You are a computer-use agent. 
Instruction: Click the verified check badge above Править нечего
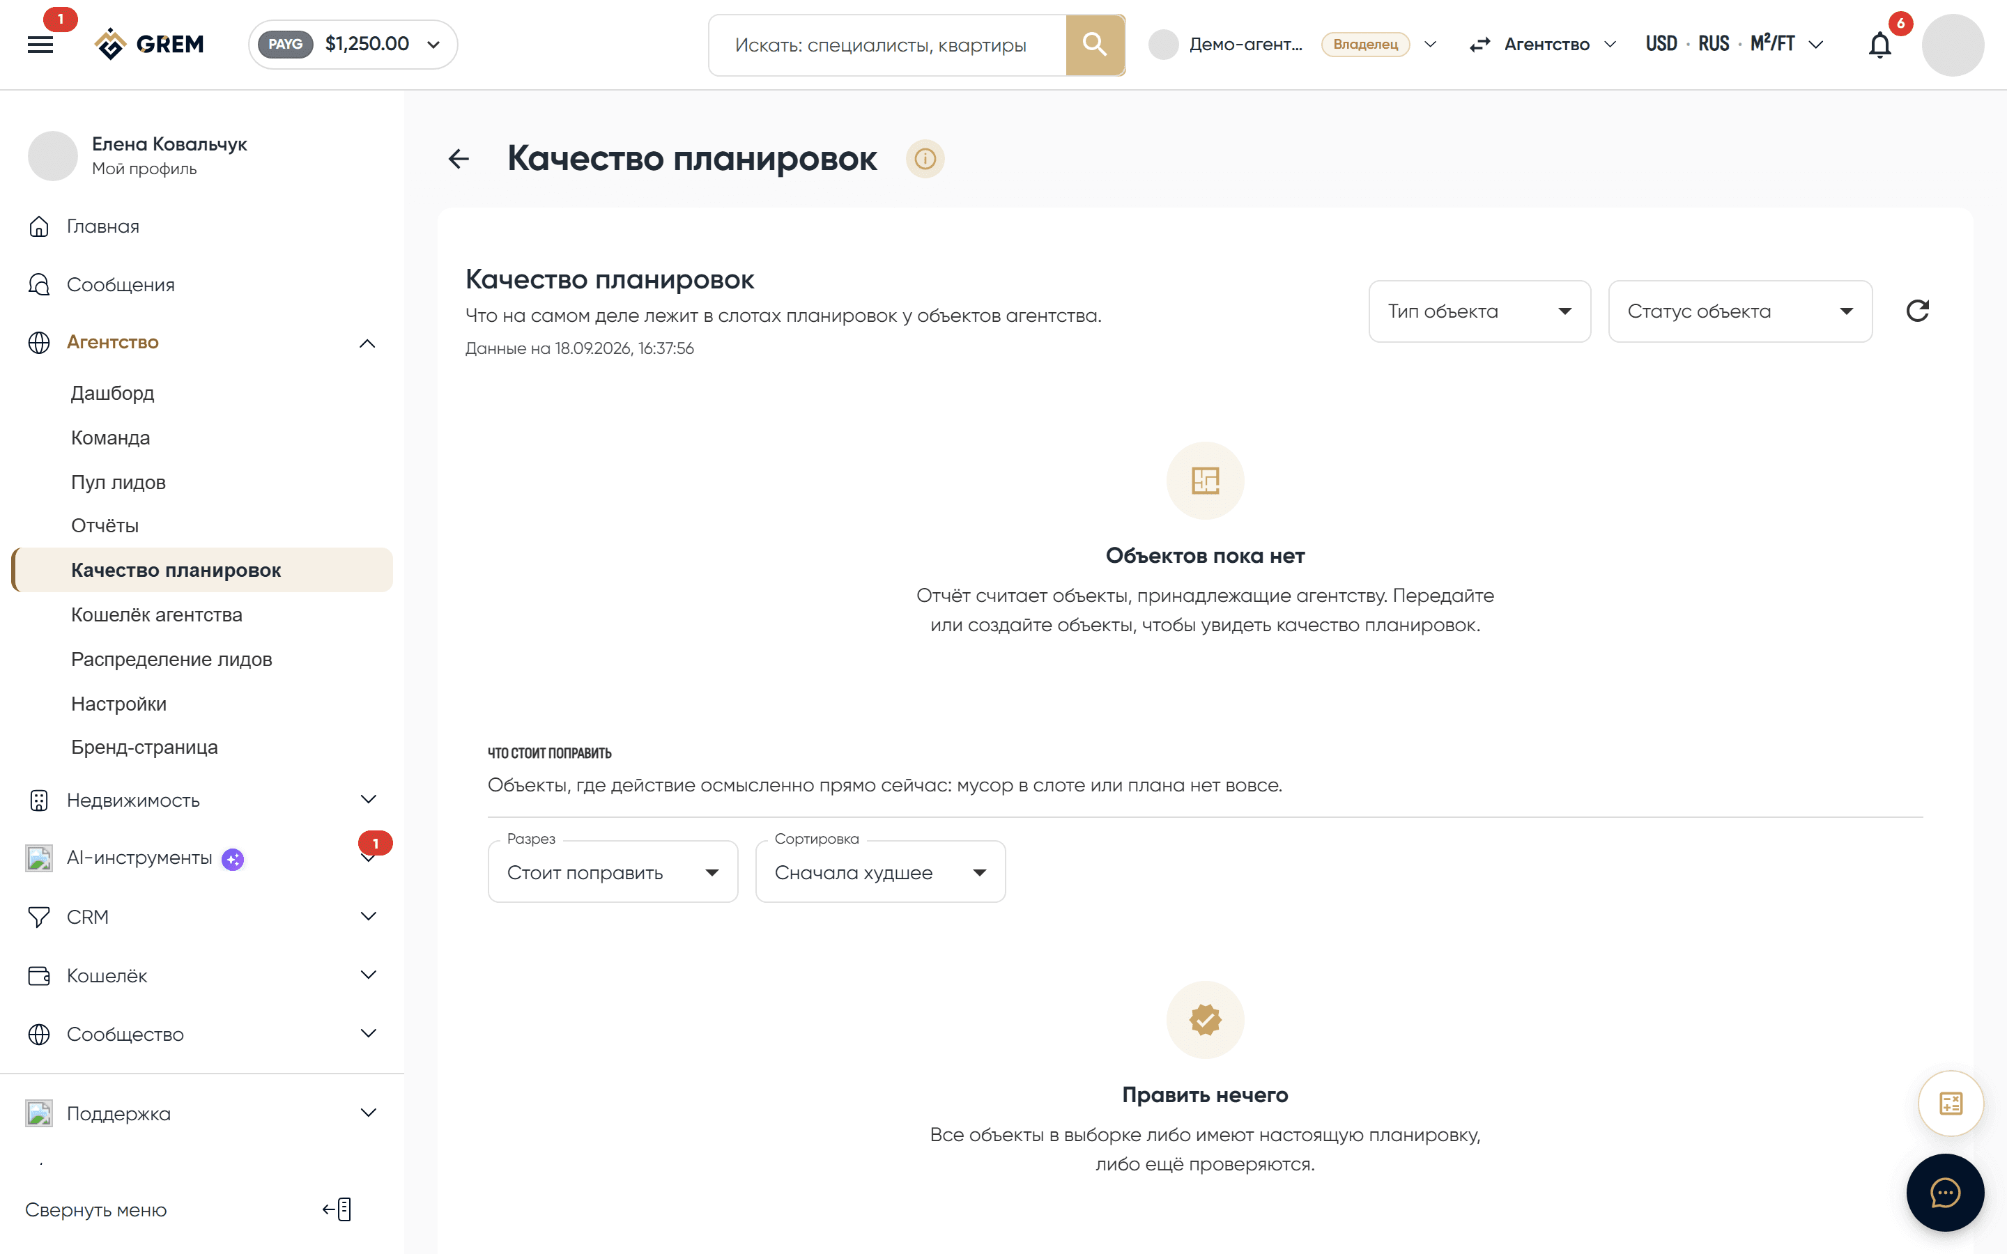1205,1020
